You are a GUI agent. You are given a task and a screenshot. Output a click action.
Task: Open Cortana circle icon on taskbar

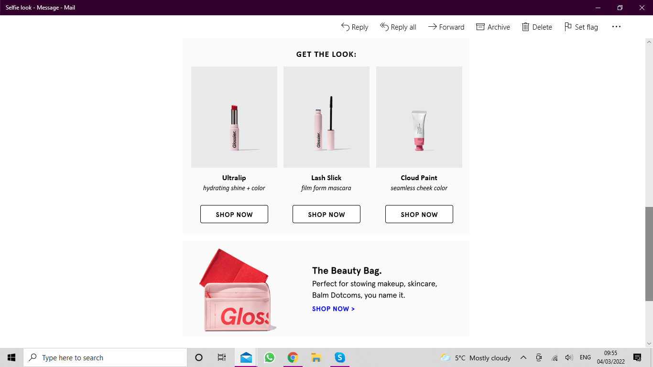(199, 357)
